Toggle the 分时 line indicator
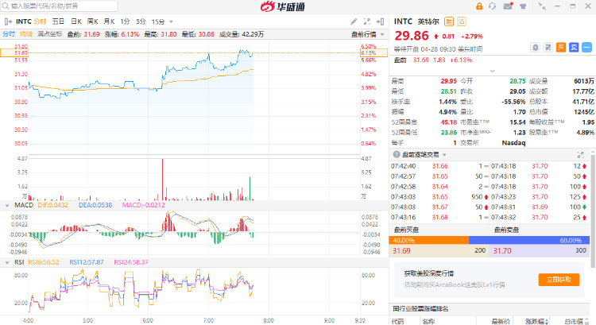596x325 pixels. tap(9, 34)
